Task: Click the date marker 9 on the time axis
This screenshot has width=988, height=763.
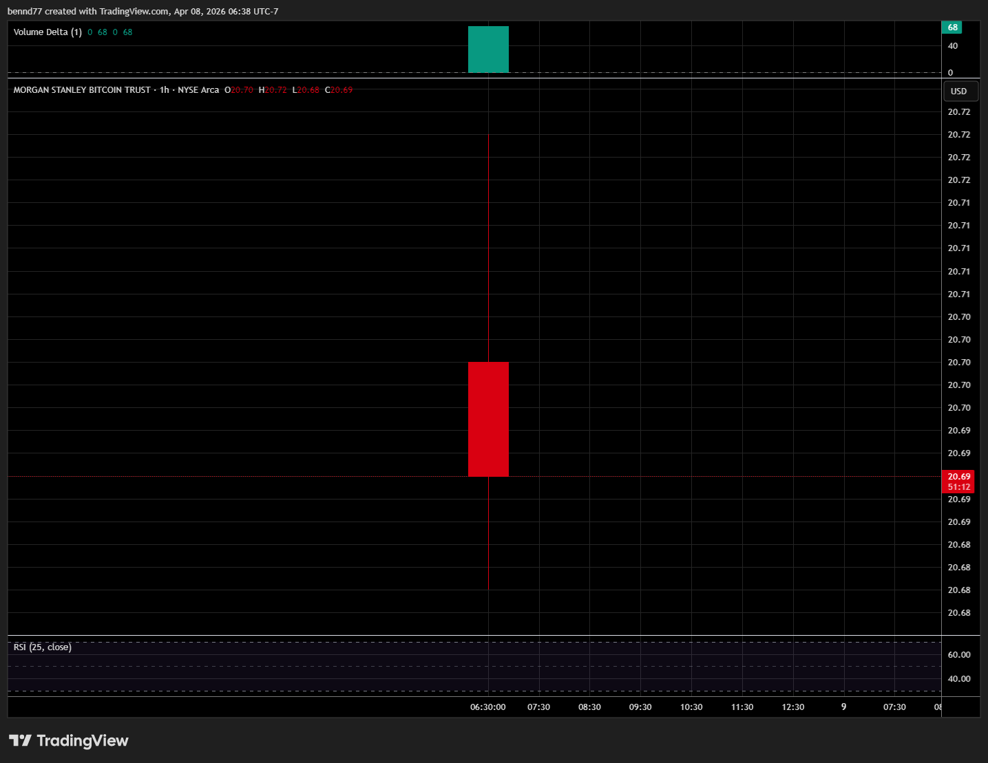Action: coord(843,707)
